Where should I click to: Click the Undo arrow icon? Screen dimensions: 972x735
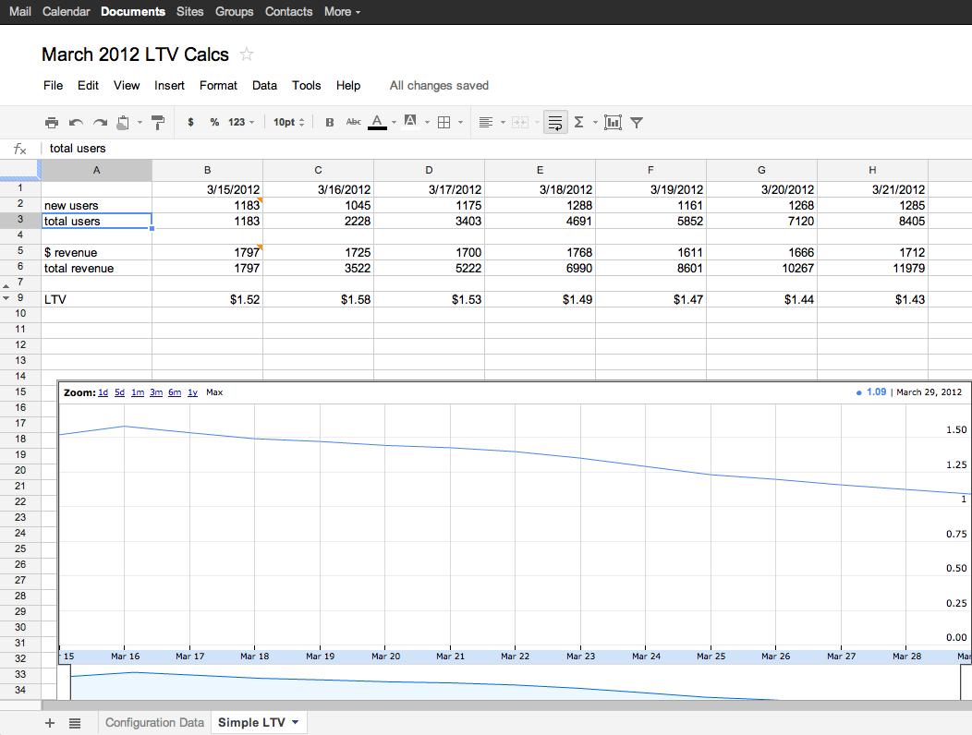tap(77, 123)
